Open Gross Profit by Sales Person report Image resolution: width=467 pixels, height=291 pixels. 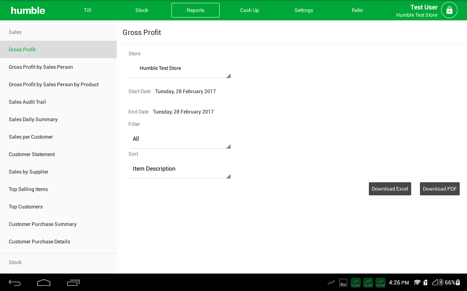coord(58,67)
